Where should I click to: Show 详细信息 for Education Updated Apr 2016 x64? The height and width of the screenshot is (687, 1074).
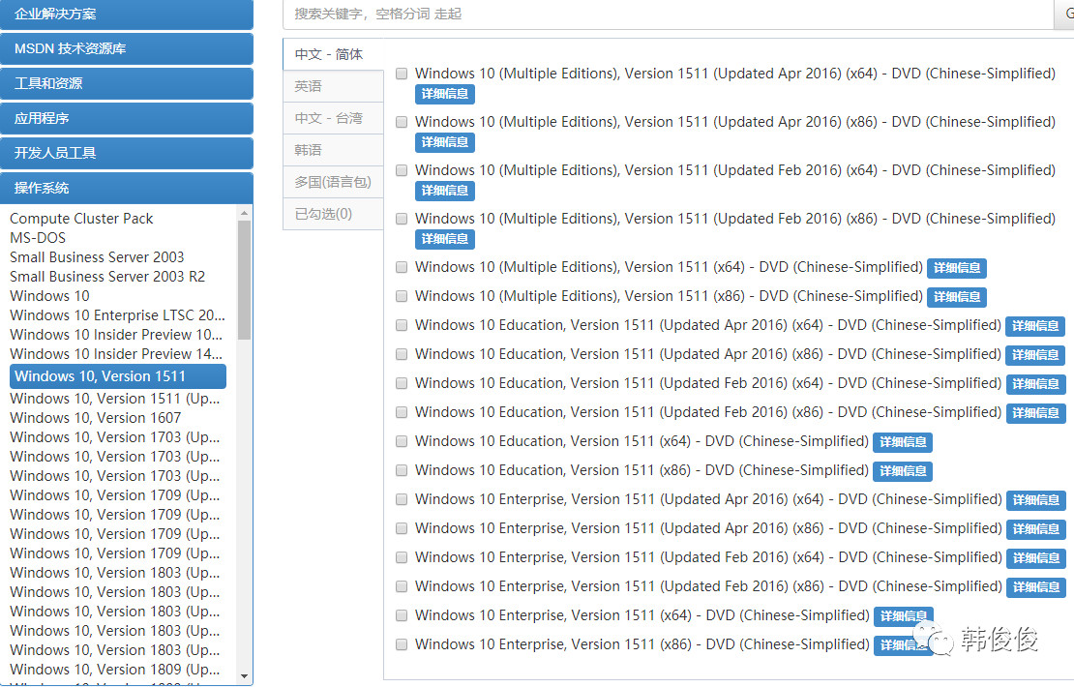click(1035, 327)
